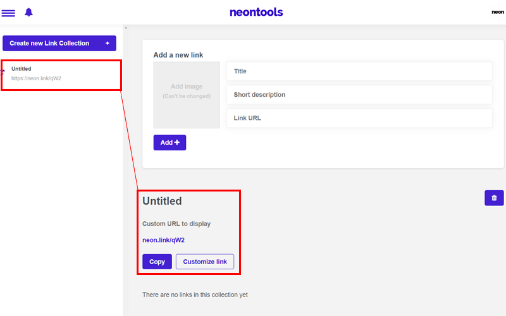Image resolution: width=506 pixels, height=316 pixels.
Task: Click Customize link button
Action: coord(205,262)
